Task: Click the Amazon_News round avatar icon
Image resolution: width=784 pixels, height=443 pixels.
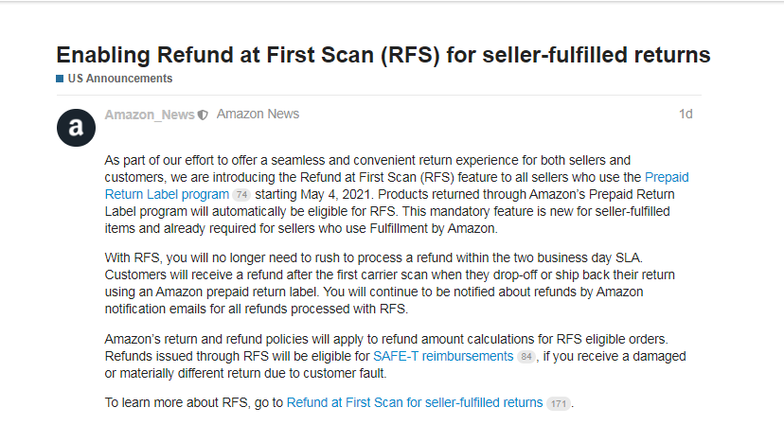Action: point(76,128)
